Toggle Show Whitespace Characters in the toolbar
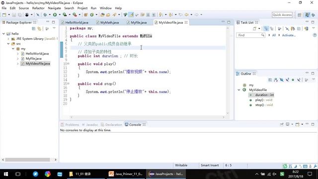The height and width of the screenshot is (179, 318). [154, 14]
